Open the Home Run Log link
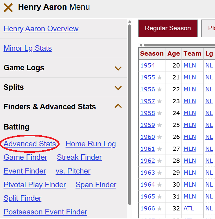 pyautogui.click(x=91, y=144)
